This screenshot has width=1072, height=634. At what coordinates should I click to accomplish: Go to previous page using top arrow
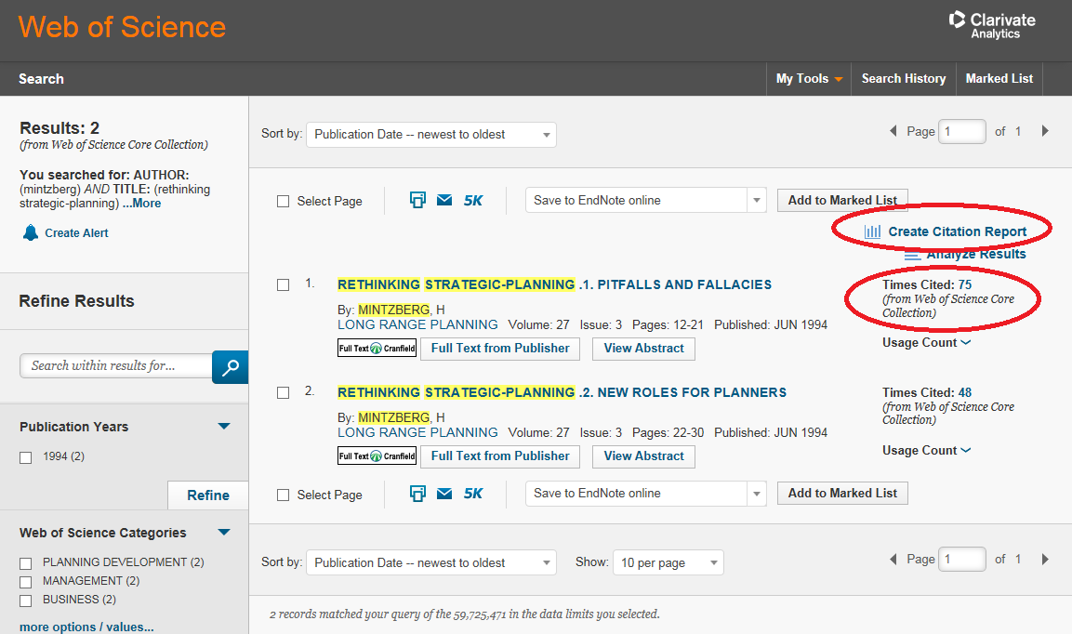893,131
